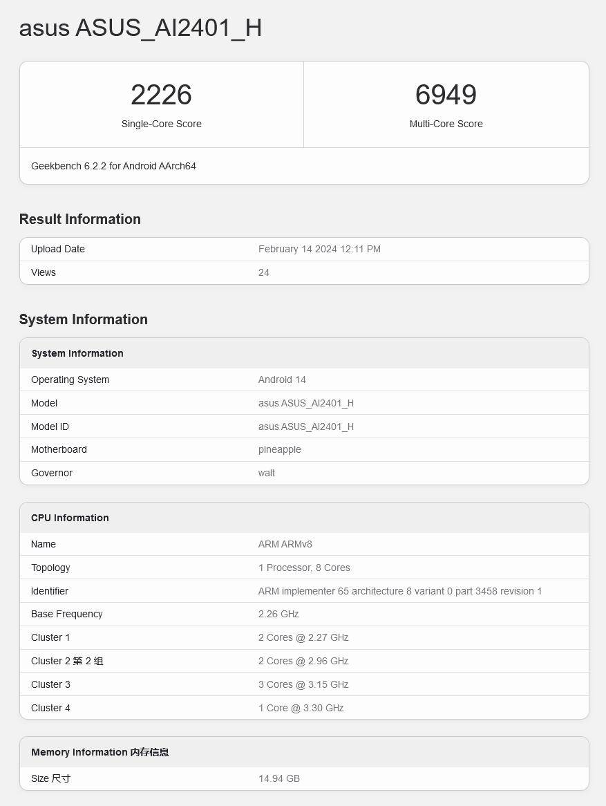Image resolution: width=606 pixels, height=806 pixels.
Task: Open the System Information section heading
Action: [83, 319]
